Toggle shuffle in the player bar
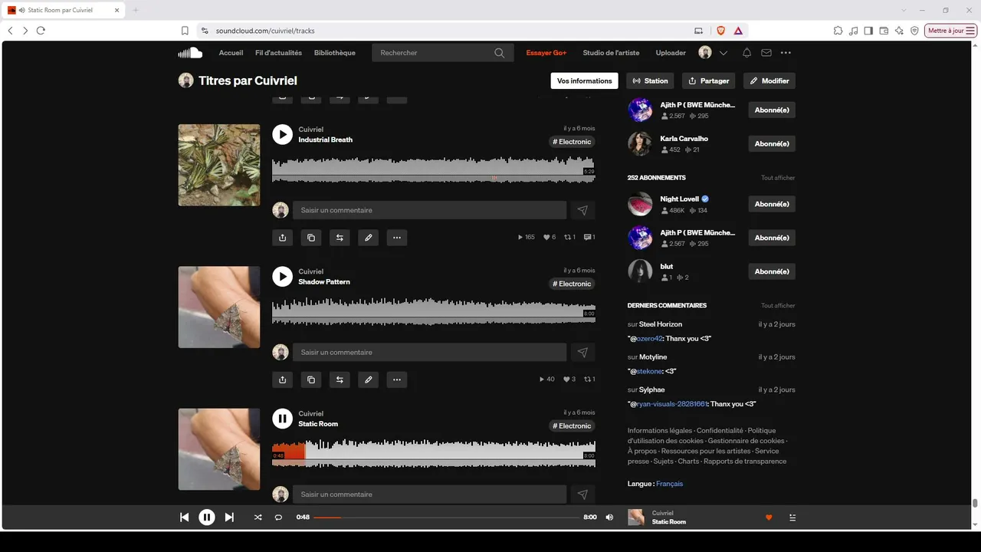The image size is (981, 552). (x=258, y=517)
